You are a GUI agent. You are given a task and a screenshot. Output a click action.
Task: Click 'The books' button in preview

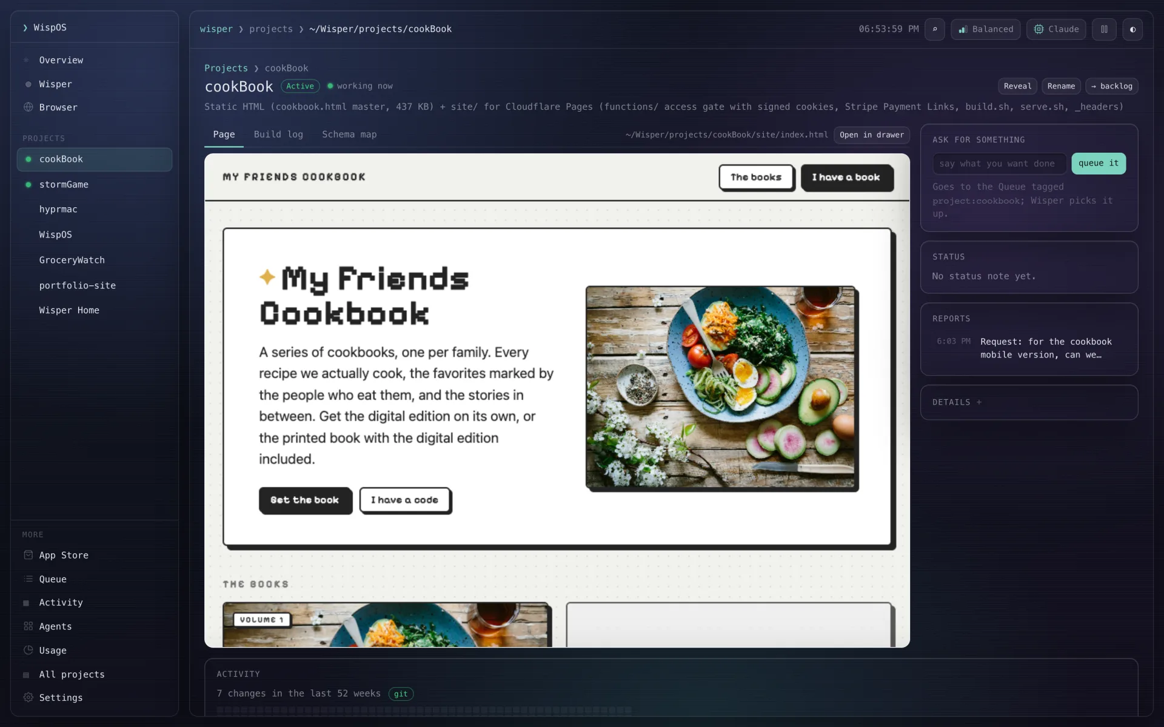point(756,178)
